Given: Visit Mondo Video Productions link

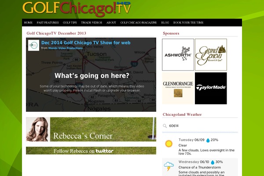Looking at the screenshot, I should 66,48.
